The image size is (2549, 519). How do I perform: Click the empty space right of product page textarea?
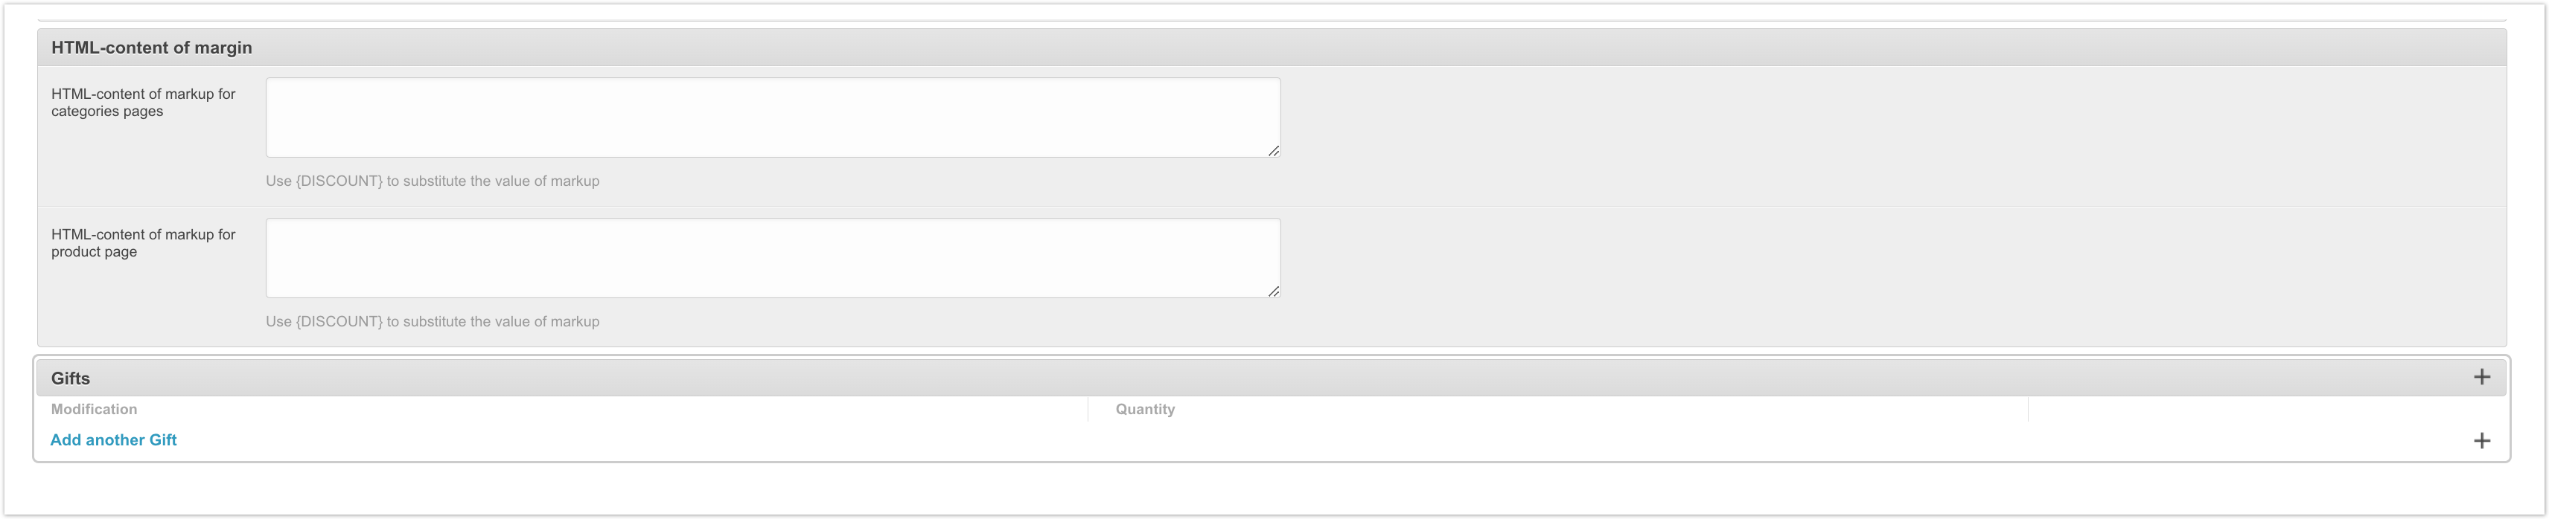point(1880,257)
